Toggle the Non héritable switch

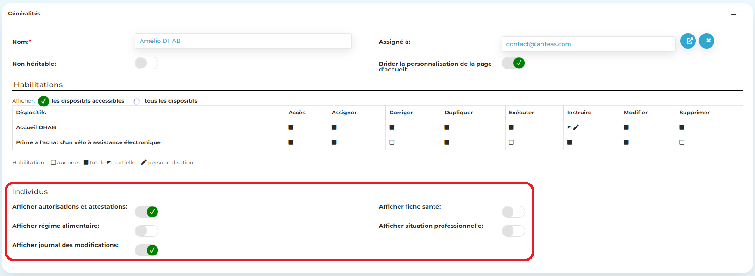(147, 63)
